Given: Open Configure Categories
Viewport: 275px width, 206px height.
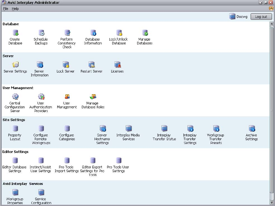Looking at the screenshot, I should pos(67,133).
